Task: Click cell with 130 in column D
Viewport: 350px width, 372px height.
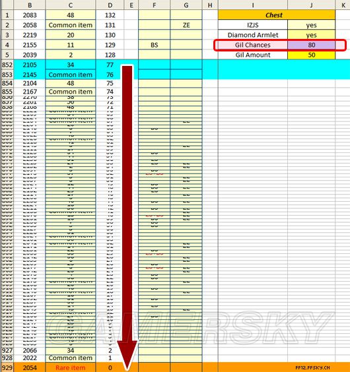Action: click(x=110, y=35)
